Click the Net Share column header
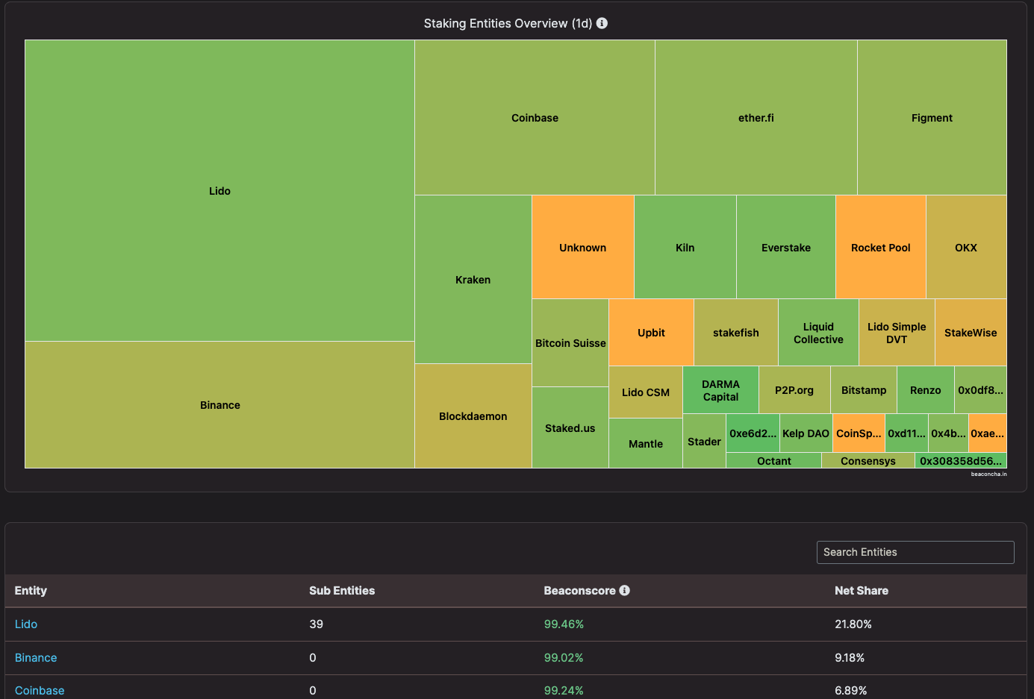 [x=862, y=591]
